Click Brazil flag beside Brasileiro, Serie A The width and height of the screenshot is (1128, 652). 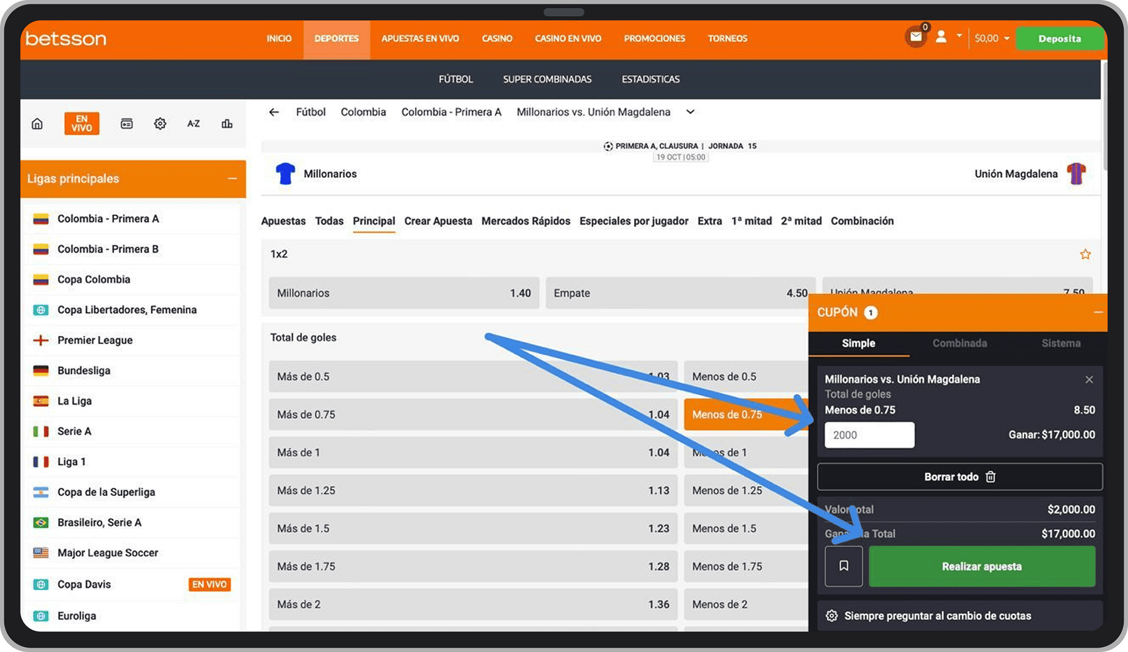pyautogui.click(x=41, y=523)
